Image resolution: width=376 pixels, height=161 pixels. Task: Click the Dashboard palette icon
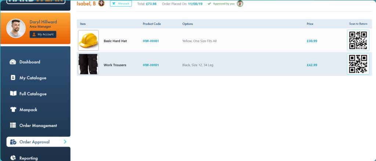pyautogui.click(x=13, y=62)
